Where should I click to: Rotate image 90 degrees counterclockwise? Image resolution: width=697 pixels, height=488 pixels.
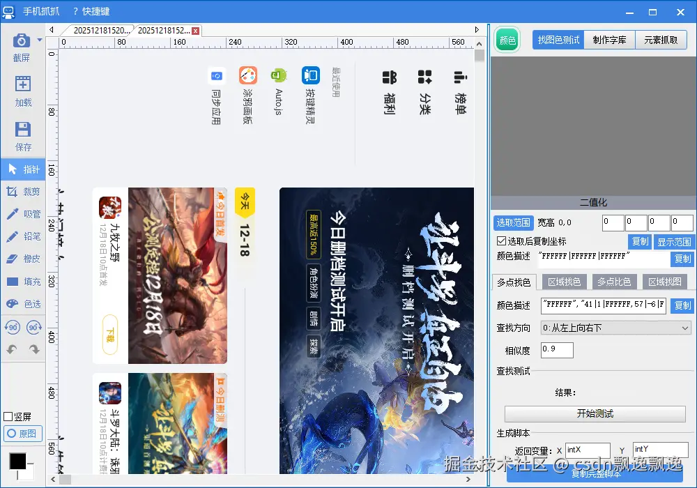pos(12,328)
